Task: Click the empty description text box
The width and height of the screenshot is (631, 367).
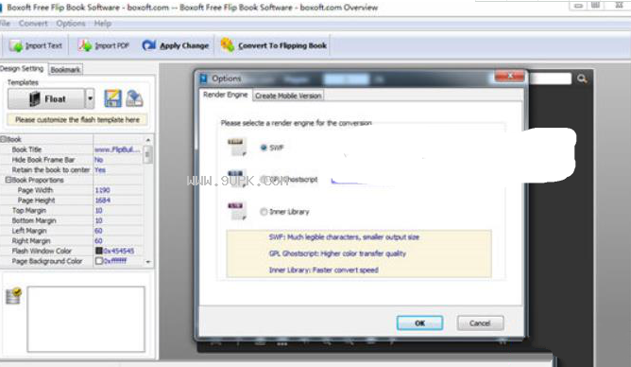Action: coord(86,319)
